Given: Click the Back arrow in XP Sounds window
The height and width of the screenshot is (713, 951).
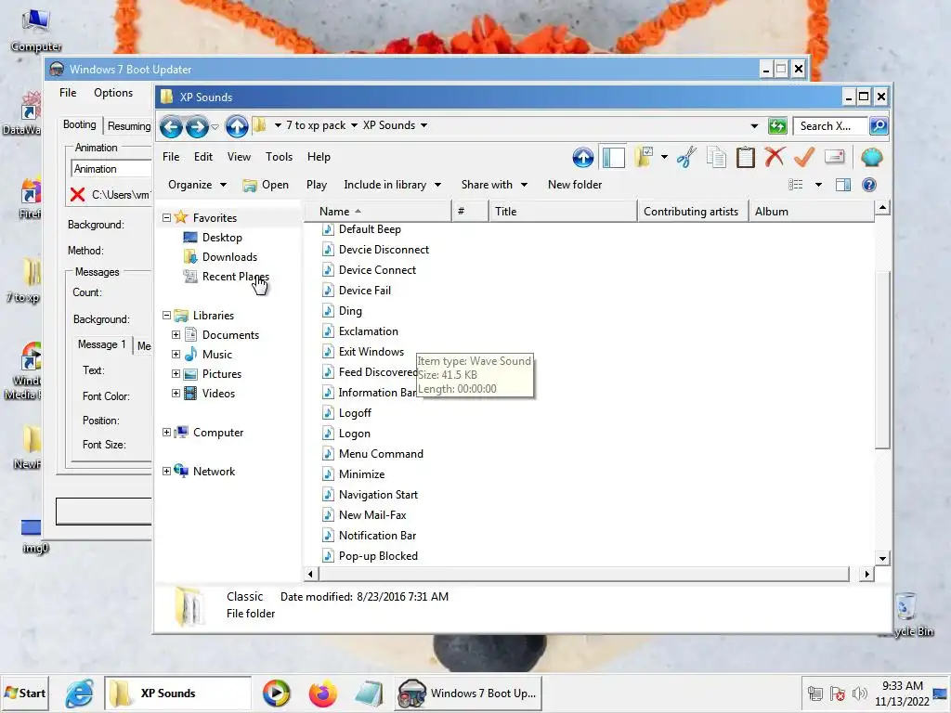Looking at the screenshot, I should click(171, 126).
